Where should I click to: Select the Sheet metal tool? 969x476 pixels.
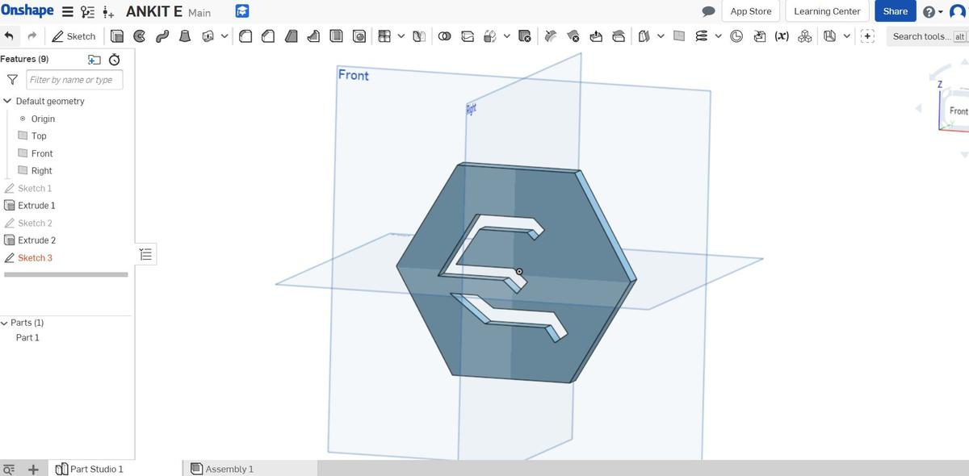click(829, 36)
